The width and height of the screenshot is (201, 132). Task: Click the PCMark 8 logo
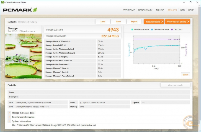(x=20, y=10)
